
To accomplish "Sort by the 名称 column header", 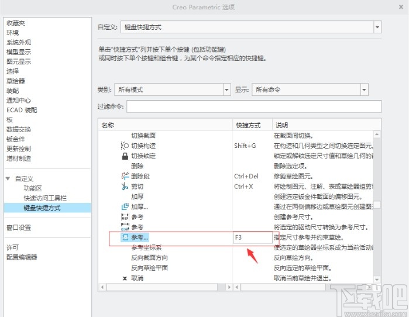I will click(x=166, y=125).
